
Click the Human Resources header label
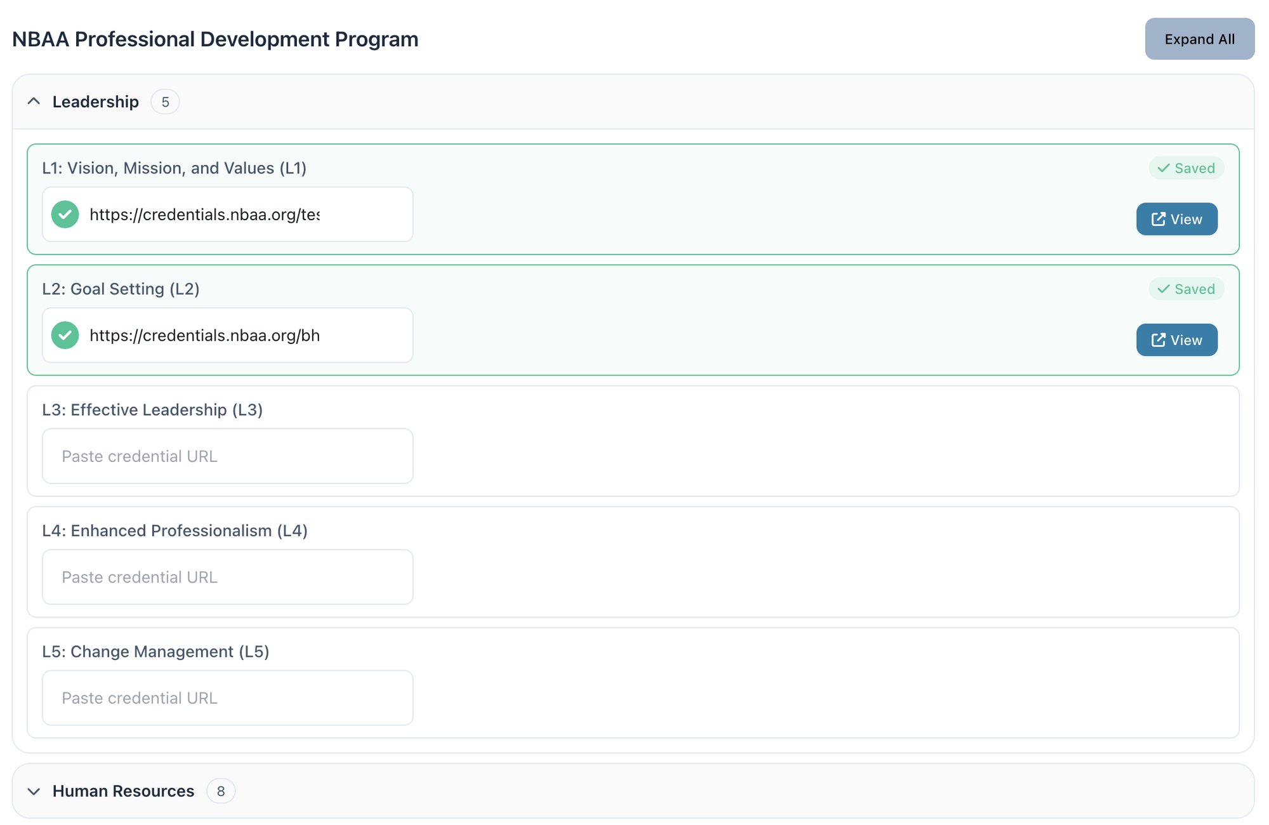tap(123, 791)
